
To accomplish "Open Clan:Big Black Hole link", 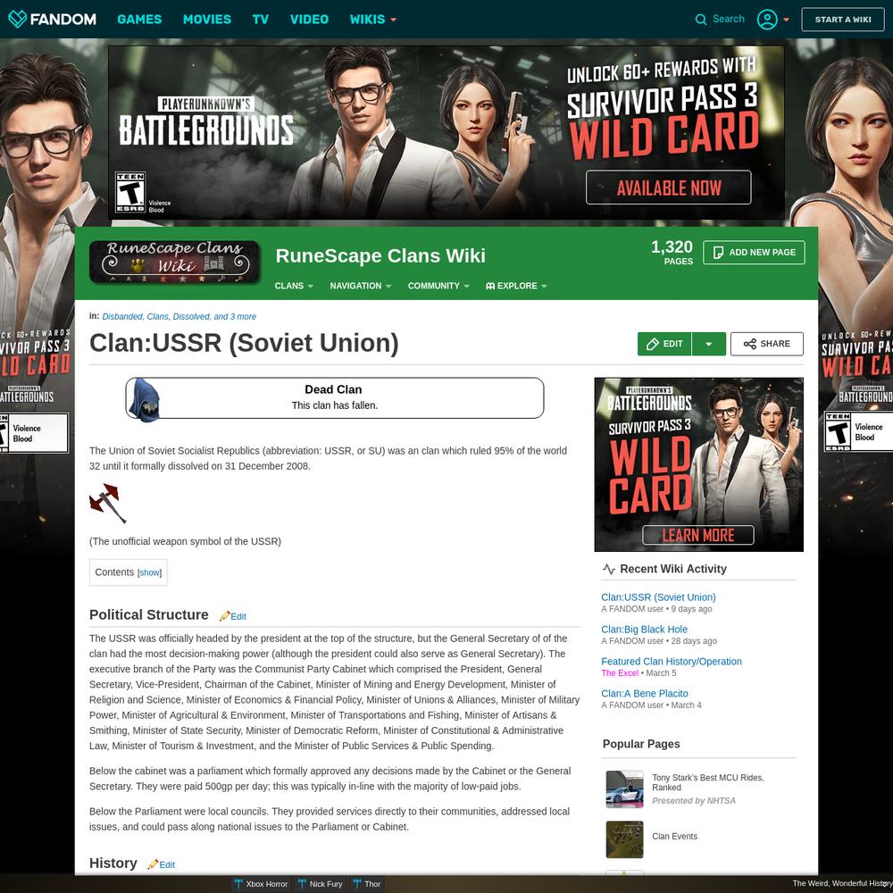I will (x=644, y=630).
